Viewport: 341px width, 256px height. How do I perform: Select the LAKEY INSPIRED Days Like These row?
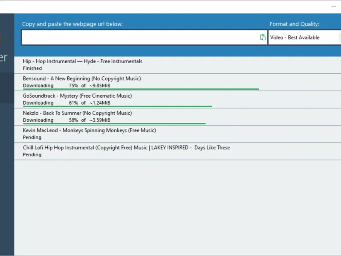(x=178, y=151)
